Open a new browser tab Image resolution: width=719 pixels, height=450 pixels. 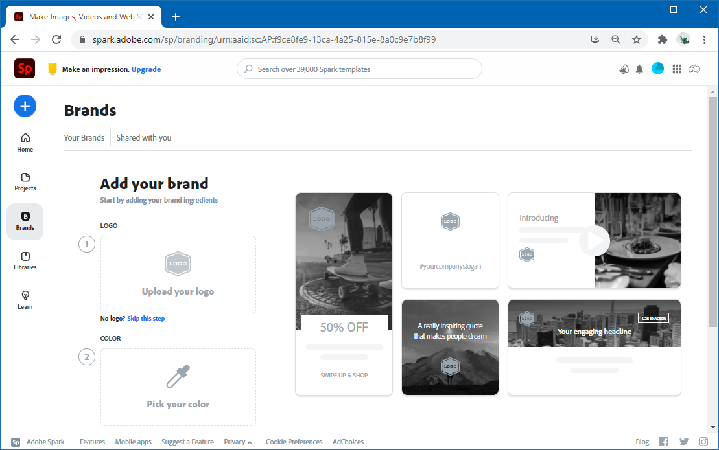176,17
